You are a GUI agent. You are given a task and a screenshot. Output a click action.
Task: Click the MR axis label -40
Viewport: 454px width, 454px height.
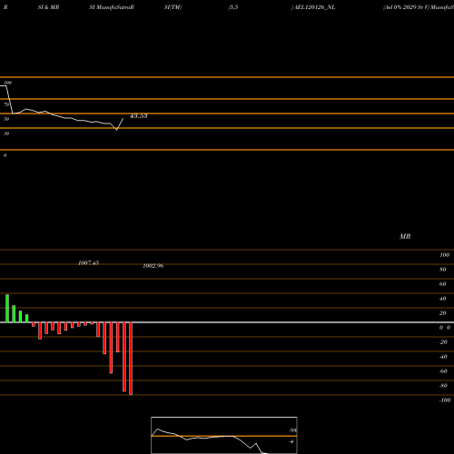point(443,357)
